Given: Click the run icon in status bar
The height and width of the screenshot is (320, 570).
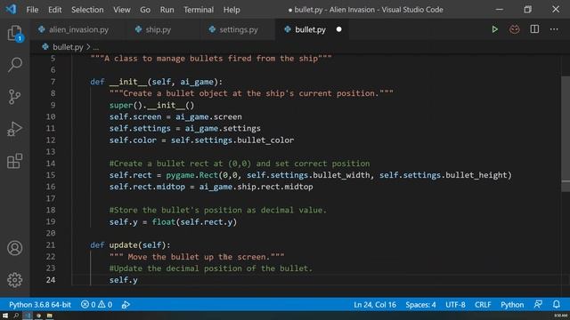Looking at the screenshot, I should pos(126,305).
